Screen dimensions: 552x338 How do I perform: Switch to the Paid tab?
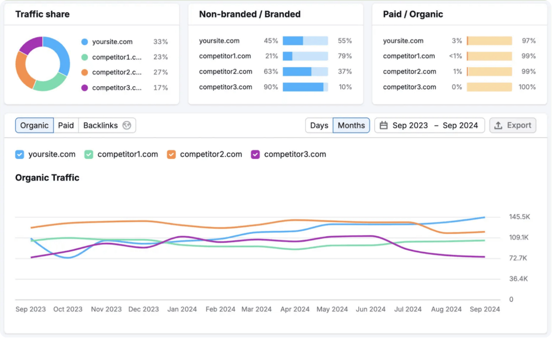pyautogui.click(x=66, y=125)
